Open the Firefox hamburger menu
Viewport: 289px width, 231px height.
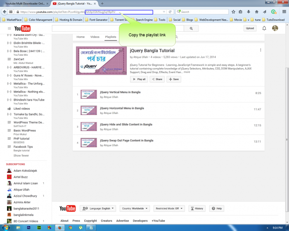284,12
